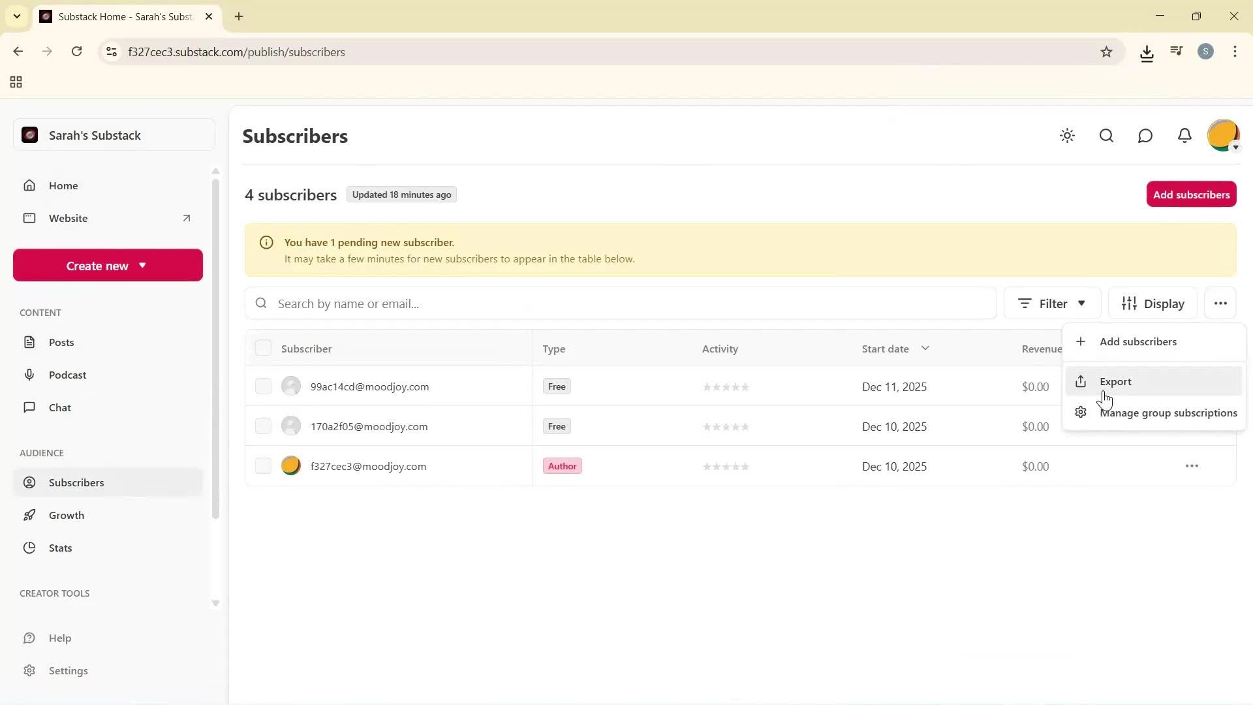Toggle dark mode with the sun icon

point(1067,136)
